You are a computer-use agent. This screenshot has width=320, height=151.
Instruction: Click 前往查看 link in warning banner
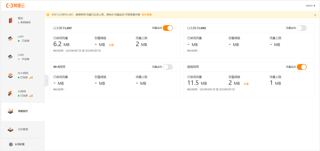click(x=146, y=15)
